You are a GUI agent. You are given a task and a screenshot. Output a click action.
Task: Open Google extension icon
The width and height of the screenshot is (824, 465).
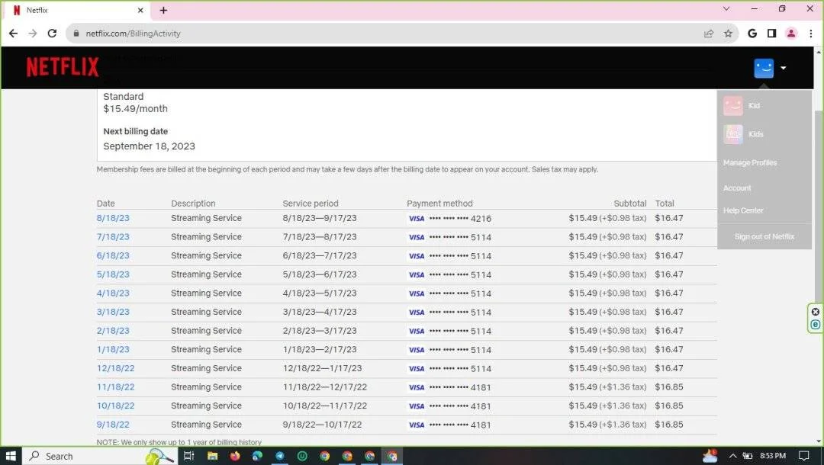tap(752, 34)
